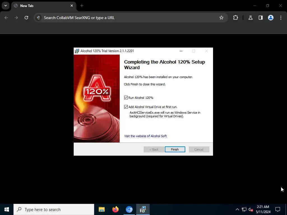The image size is (287, 215).
Task: Open Visit the website of Alcohol Soft link
Action: [145, 136]
